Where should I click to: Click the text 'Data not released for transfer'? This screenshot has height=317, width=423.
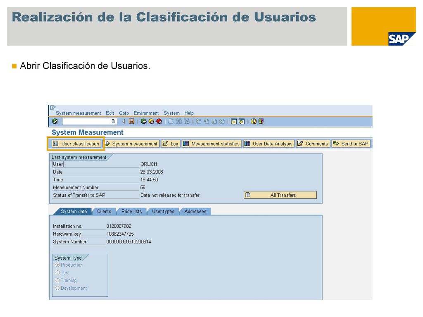170,195
